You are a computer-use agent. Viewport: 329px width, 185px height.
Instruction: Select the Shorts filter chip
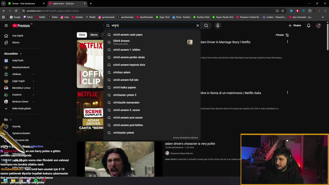(94, 35)
